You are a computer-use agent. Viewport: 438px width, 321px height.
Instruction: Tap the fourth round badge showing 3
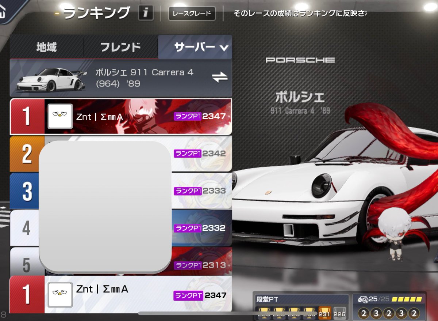(401, 313)
